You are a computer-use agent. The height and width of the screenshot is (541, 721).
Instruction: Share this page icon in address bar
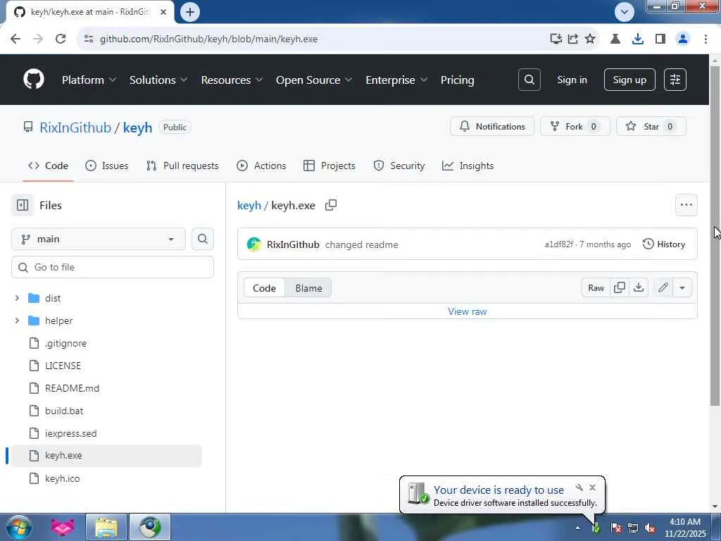(x=573, y=39)
